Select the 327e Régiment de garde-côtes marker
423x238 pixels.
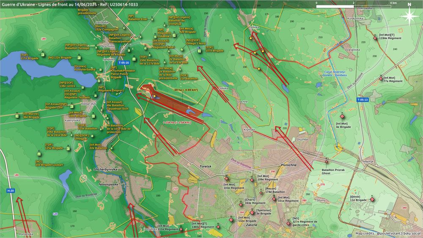pyautogui.click(x=288, y=223)
